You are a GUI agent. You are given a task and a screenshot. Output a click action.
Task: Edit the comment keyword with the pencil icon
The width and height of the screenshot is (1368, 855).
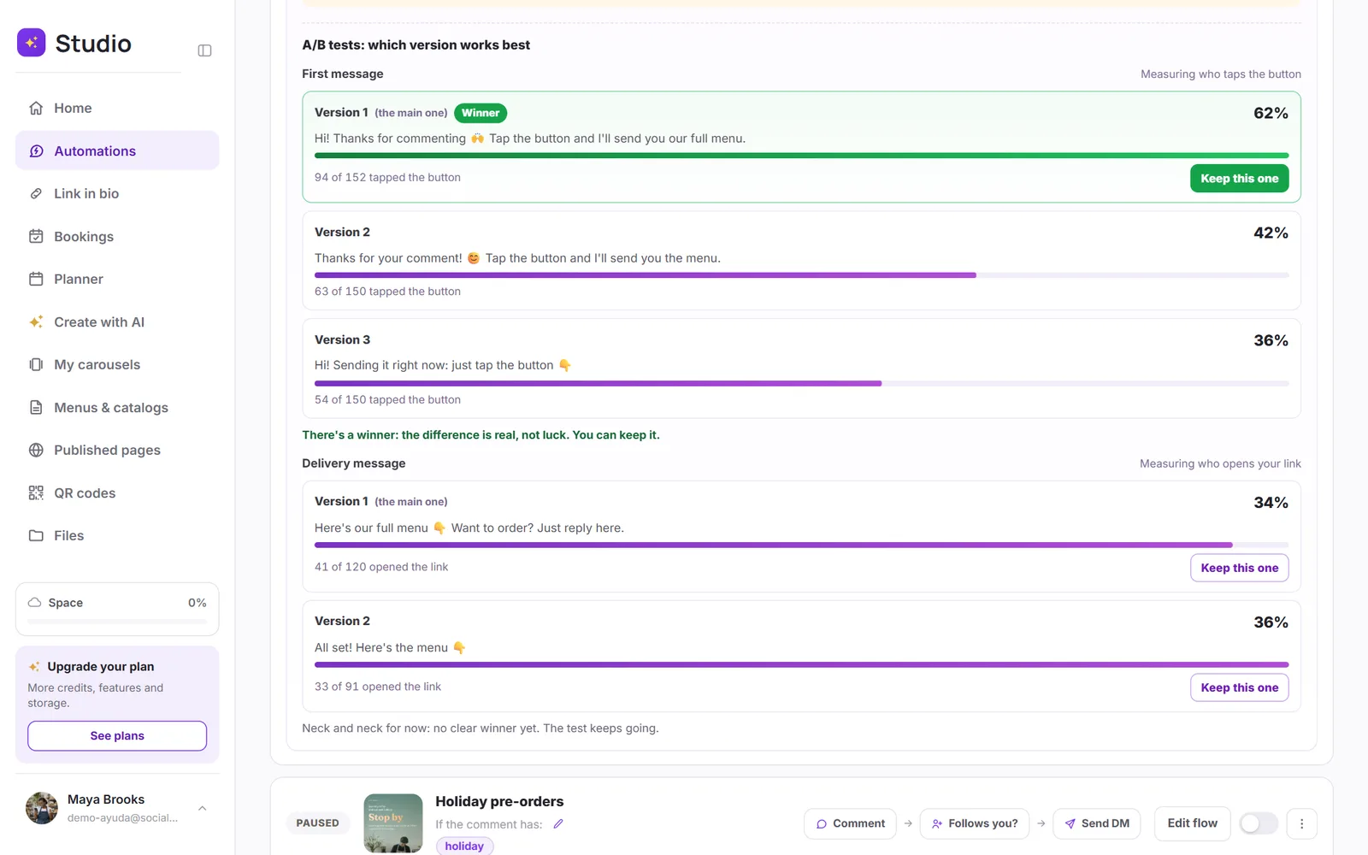pyautogui.click(x=558, y=824)
